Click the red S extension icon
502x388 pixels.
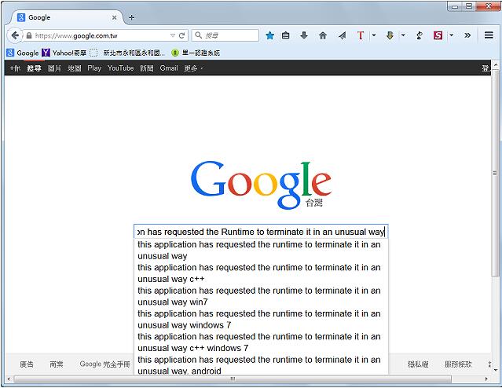[x=438, y=35]
